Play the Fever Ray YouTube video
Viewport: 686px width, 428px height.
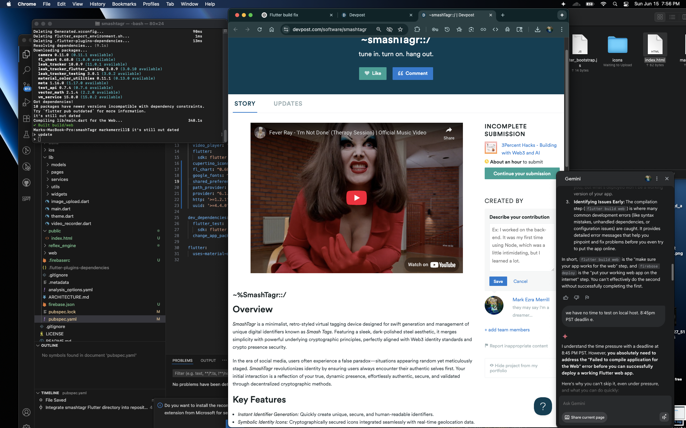356,198
